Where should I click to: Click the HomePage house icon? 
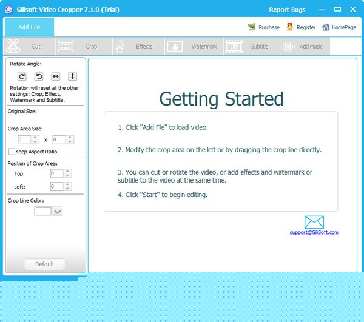(326, 27)
